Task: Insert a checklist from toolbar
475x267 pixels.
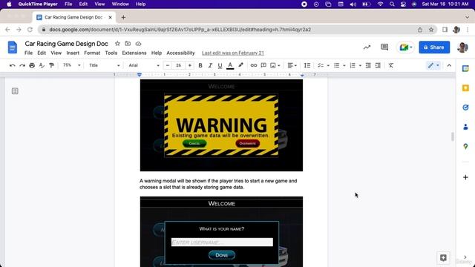Action: point(321,65)
